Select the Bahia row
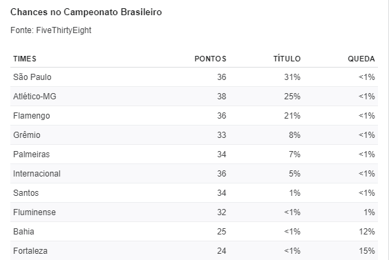Image resolution: width=389 pixels, height=260 pixels. (x=194, y=232)
